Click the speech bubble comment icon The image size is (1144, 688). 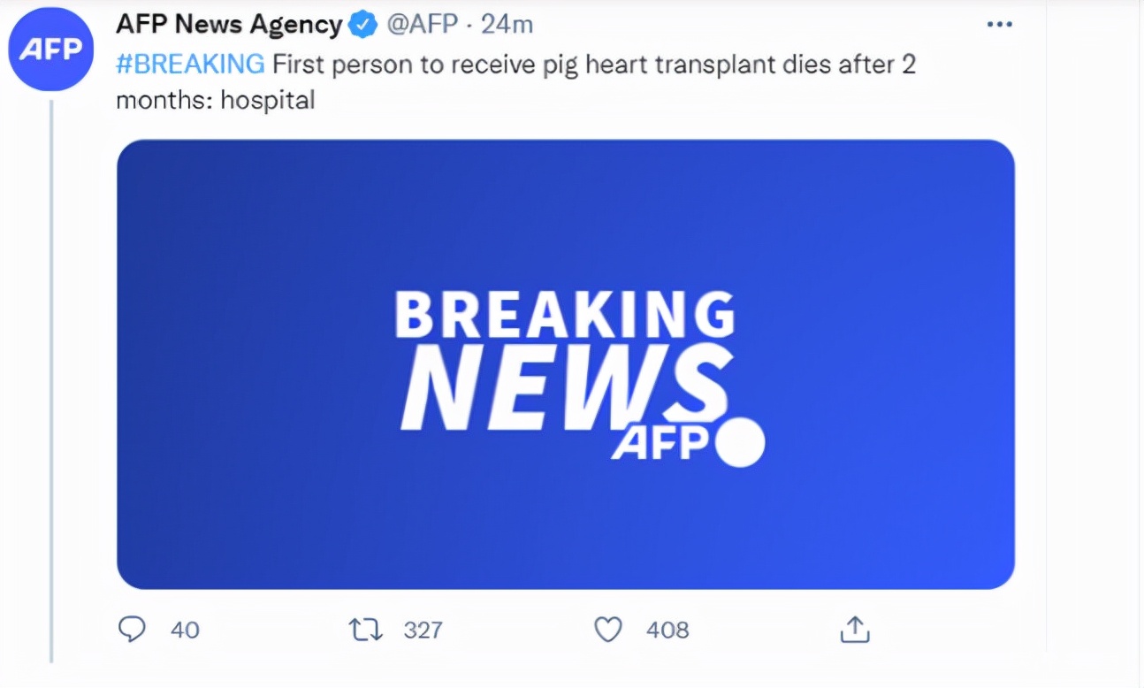pos(133,630)
